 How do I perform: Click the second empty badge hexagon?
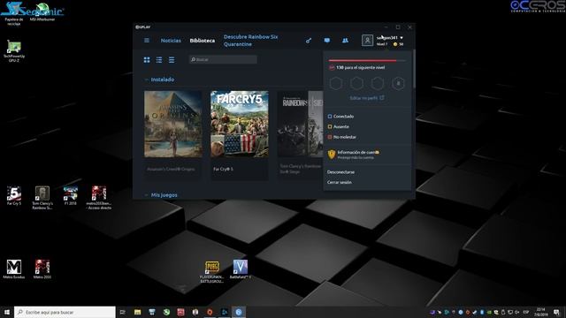(356, 83)
